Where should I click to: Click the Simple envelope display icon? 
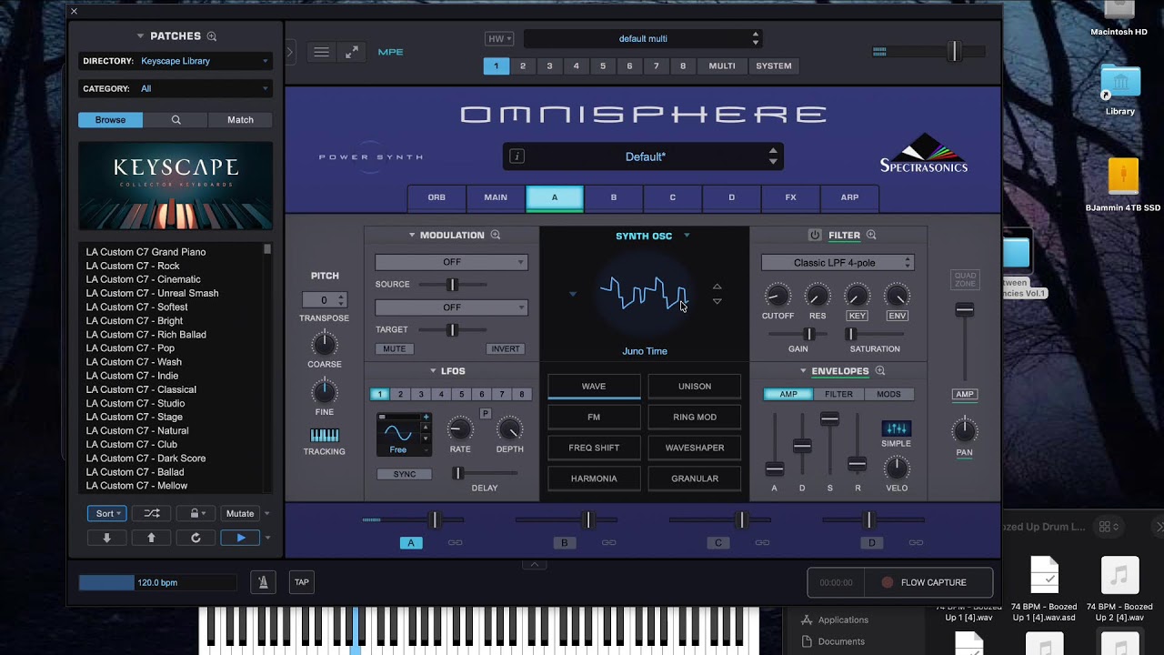click(x=896, y=428)
